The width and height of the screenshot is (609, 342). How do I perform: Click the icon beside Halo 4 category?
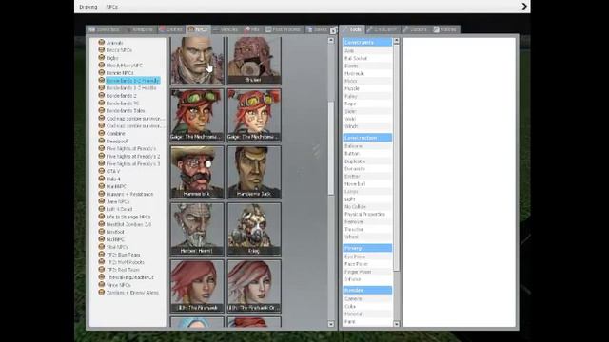(102, 179)
